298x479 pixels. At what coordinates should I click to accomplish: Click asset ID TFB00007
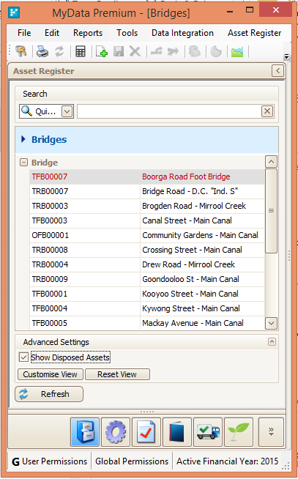(50, 177)
